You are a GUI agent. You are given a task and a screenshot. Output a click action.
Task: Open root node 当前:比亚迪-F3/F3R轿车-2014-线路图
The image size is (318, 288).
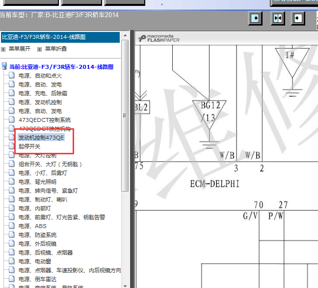click(x=61, y=67)
